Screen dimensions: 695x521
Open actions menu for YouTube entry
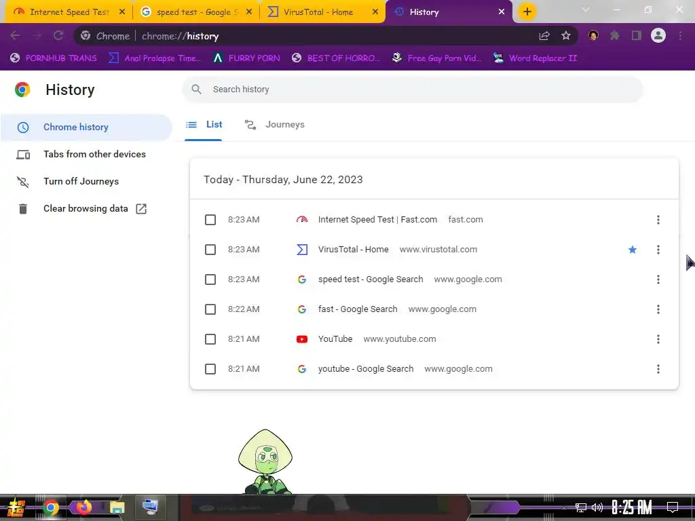point(658,339)
